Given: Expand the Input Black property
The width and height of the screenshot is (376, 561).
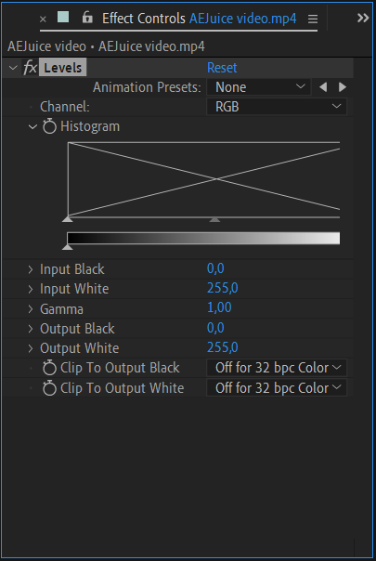Looking at the screenshot, I should [x=31, y=269].
